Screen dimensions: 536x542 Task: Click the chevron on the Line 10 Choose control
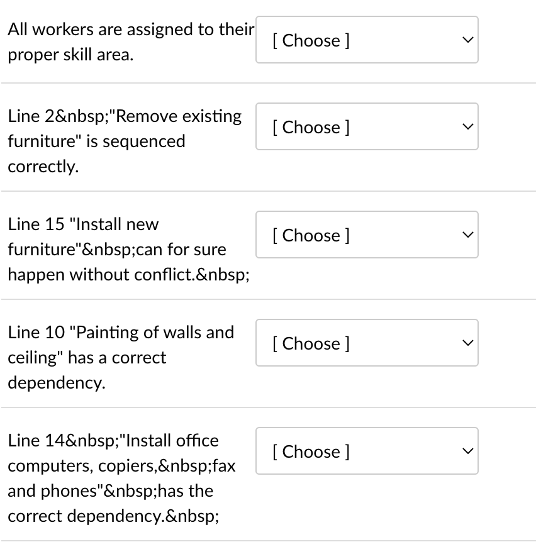click(x=467, y=343)
